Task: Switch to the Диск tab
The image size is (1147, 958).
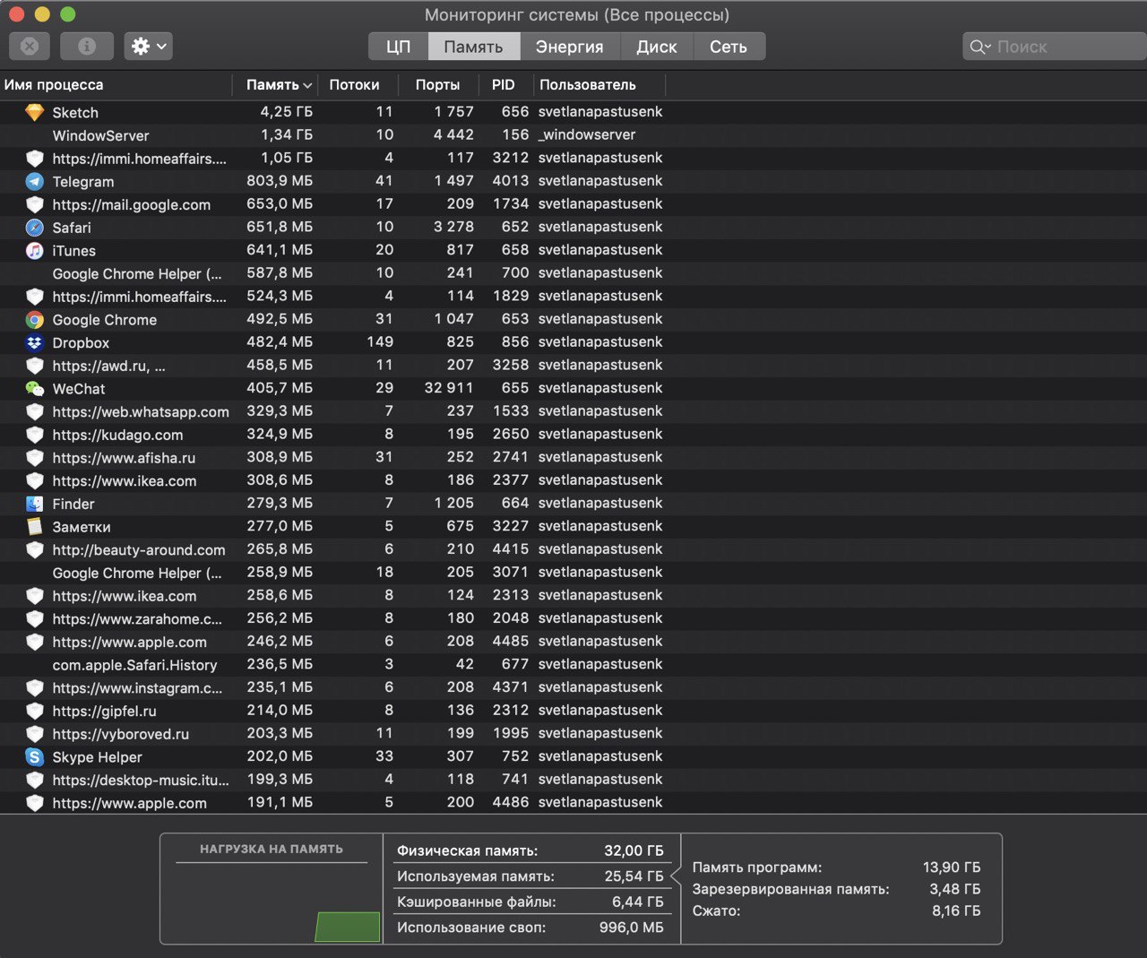Action: click(657, 47)
